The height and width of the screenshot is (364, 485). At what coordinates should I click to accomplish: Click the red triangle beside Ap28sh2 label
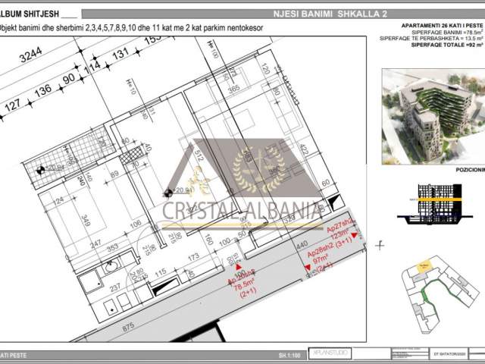click(x=307, y=267)
